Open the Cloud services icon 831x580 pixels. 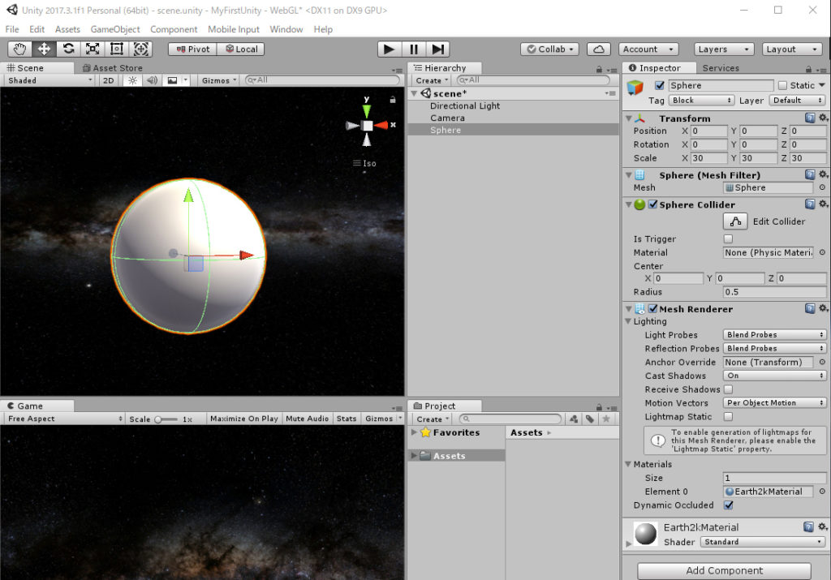coord(598,49)
